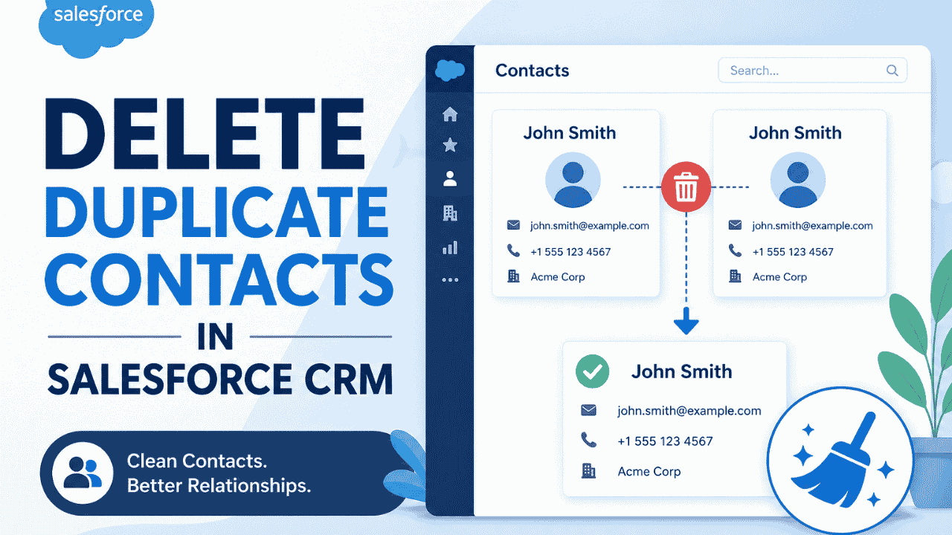Click merged card's Acme Corp company

coord(649,472)
